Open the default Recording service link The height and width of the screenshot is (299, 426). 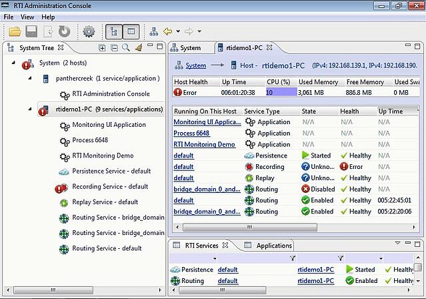click(183, 167)
